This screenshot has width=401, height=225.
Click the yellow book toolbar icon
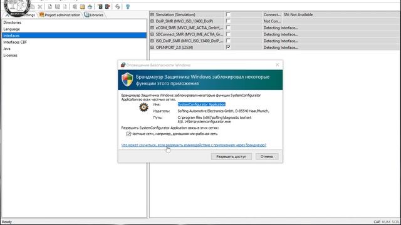(x=82, y=7)
